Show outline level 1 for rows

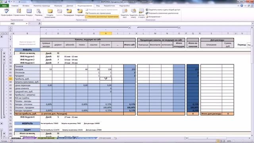(x=2, y=33)
